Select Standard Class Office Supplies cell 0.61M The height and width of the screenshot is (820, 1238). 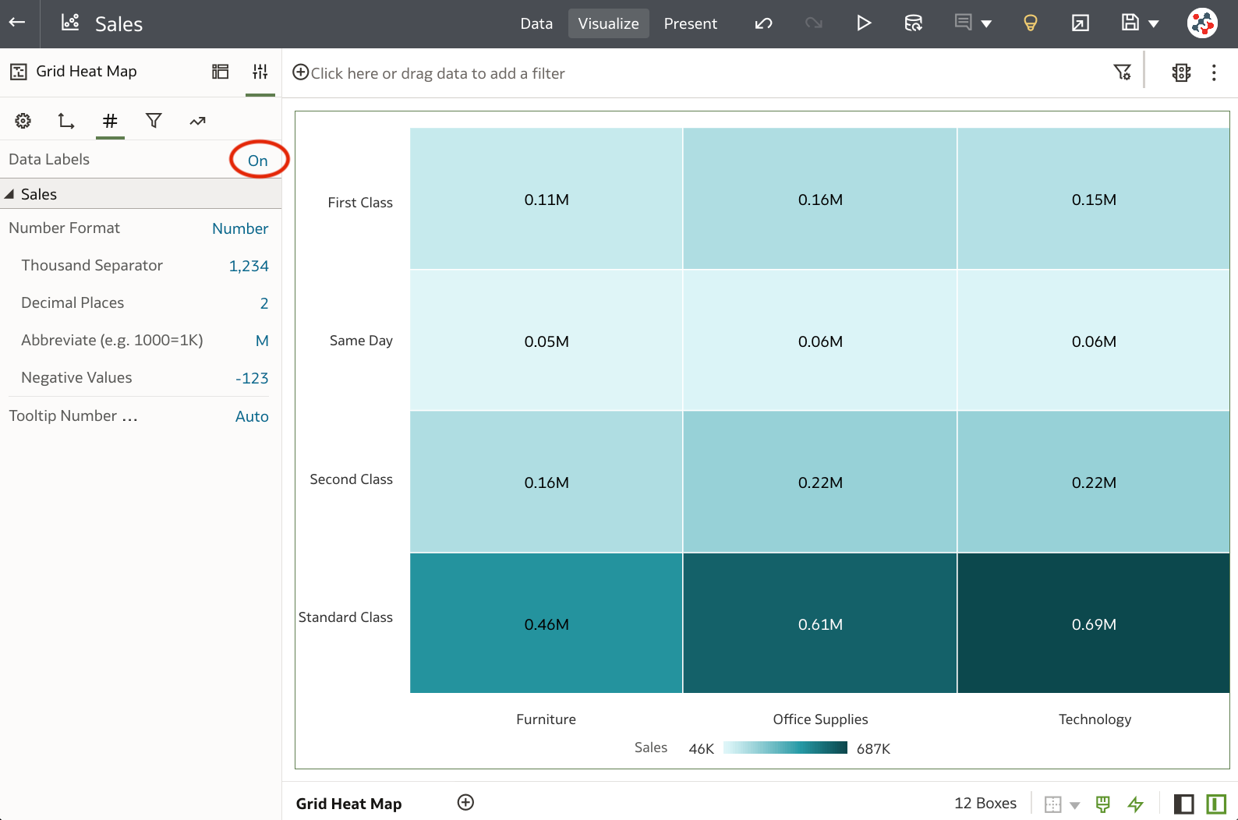click(820, 624)
